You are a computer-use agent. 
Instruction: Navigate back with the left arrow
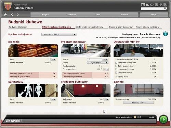coord(12,15)
